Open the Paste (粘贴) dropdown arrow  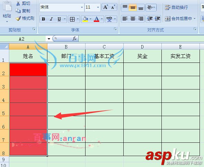tap(7, 22)
